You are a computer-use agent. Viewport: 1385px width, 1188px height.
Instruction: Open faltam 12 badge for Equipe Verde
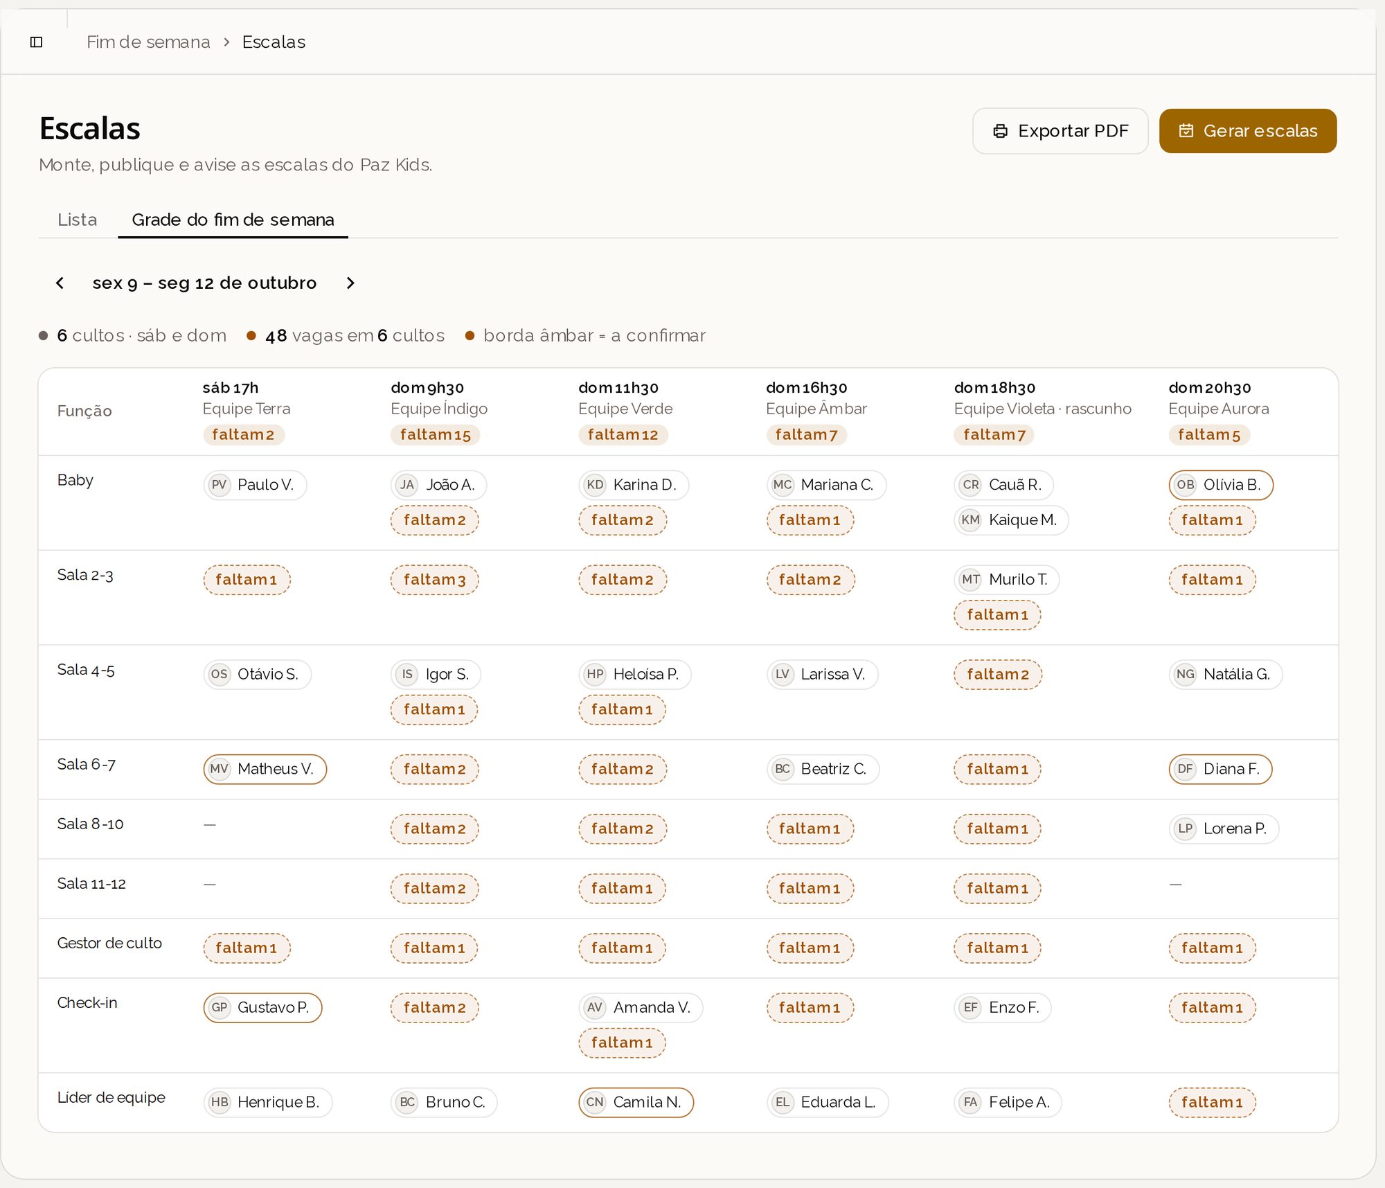click(x=623, y=434)
